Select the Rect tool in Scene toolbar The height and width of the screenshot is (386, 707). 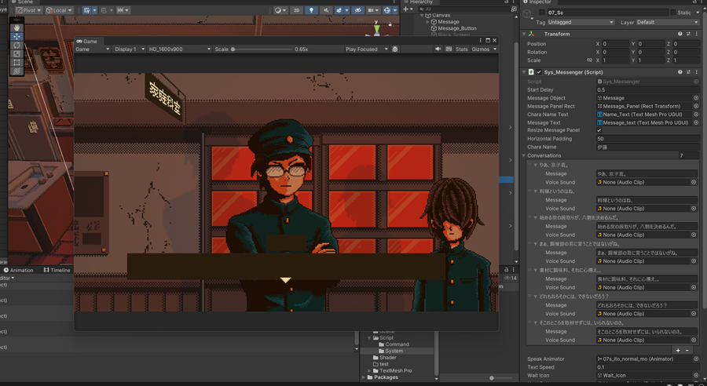[16, 63]
